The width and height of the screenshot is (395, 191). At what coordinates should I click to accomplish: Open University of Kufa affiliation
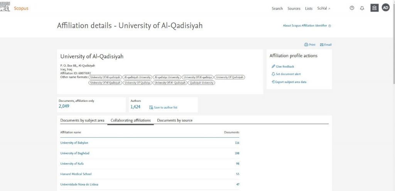click(x=72, y=164)
